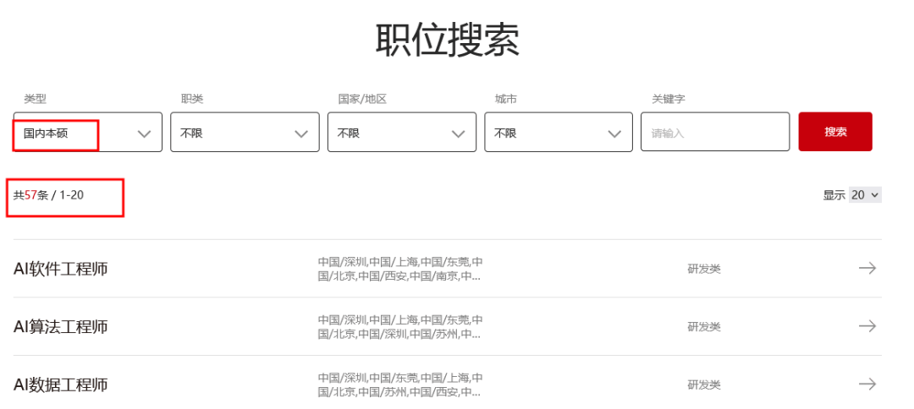Click 研发类 in the AI算法工程师 row
The width and height of the screenshot is (914, 409).
click(x=703, y=327)
